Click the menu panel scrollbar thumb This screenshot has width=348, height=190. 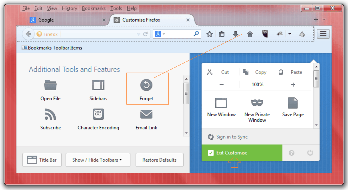coord(316,79)
